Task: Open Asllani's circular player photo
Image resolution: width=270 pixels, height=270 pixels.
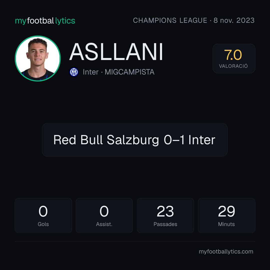Action: [38, 58]
